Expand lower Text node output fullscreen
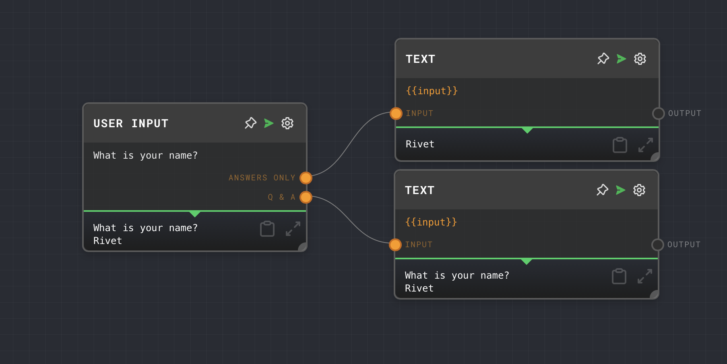This screenshot has height=364, width=727. [x=645, y=276]
